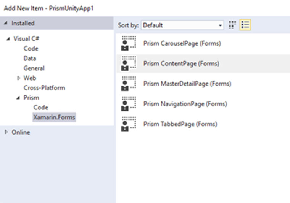
Task: Select the Prism category node
Action: coord(31,98)
